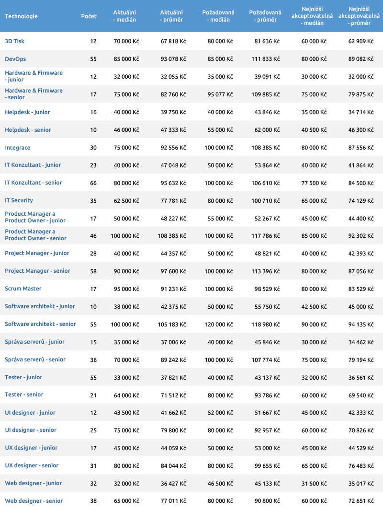Open Web designer - junior link

pos(33,483)
